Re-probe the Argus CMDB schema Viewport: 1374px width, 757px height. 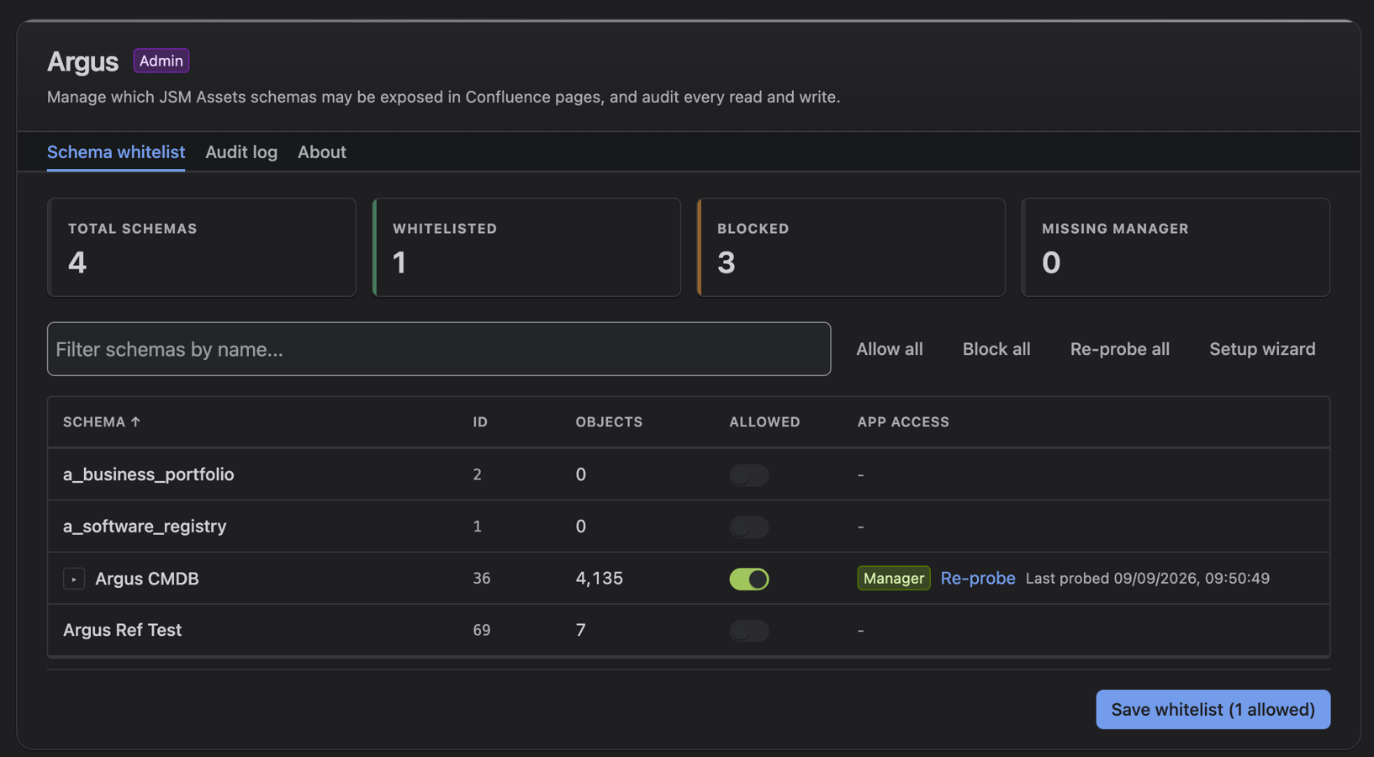[978, 578]
